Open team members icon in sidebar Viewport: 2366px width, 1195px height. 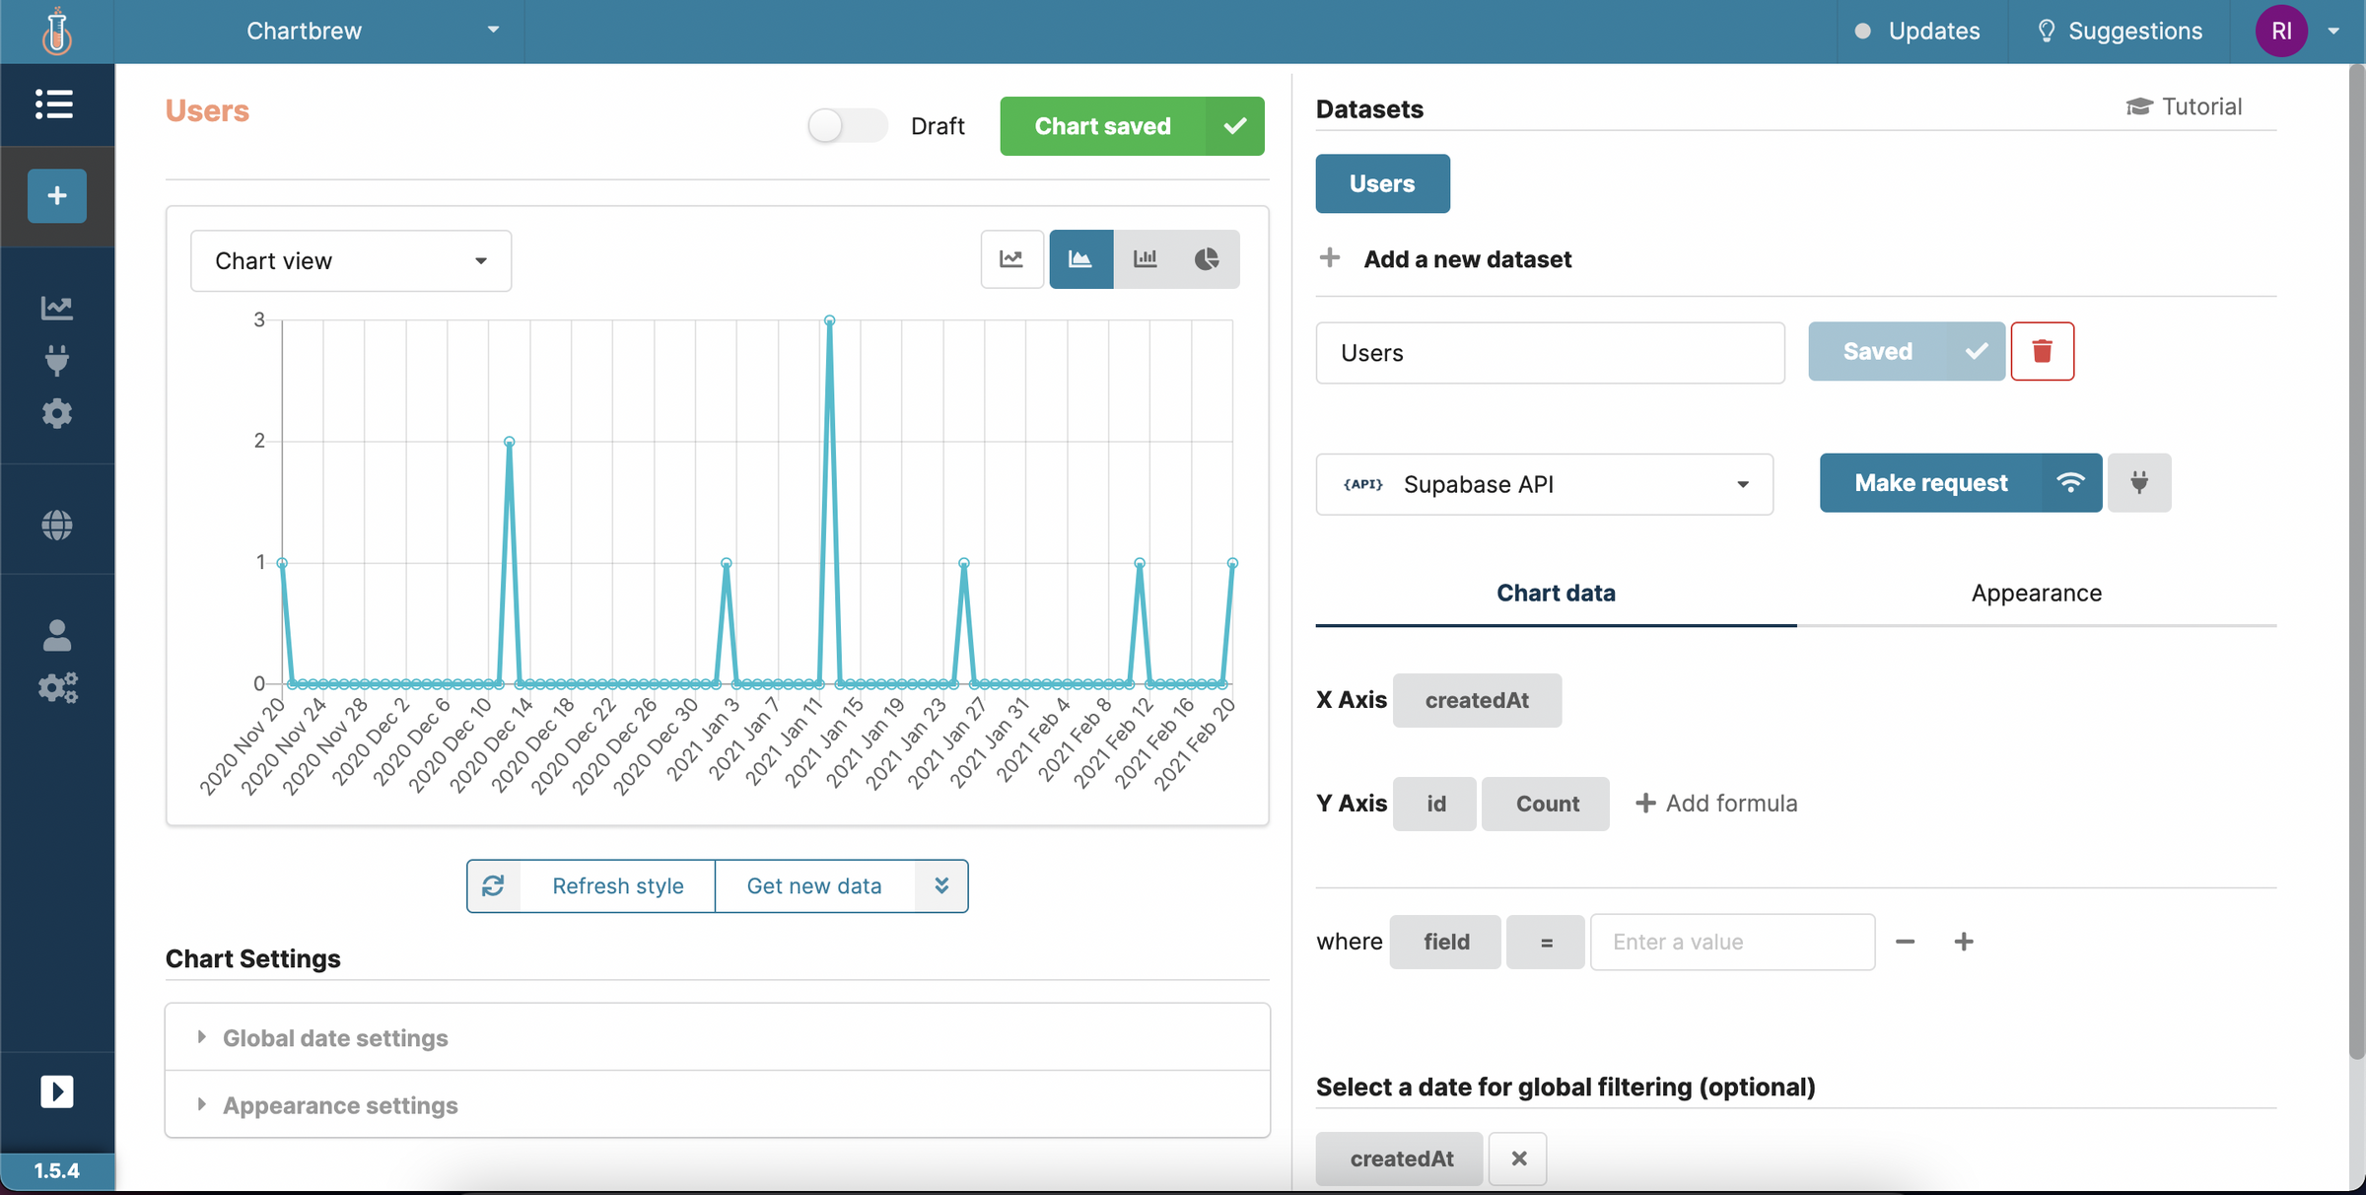click(57, 635)
